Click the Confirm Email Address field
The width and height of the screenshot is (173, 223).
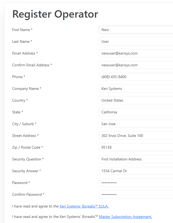pyautogui.click(x=136, y=65)
